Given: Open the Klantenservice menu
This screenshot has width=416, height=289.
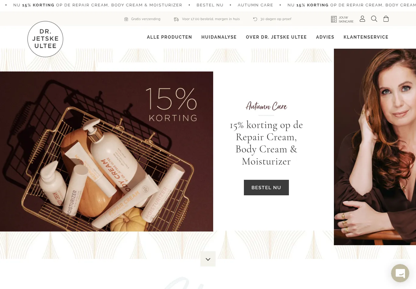Looking at the screenshot, I should pyautogui.click(x=366, y=37).
